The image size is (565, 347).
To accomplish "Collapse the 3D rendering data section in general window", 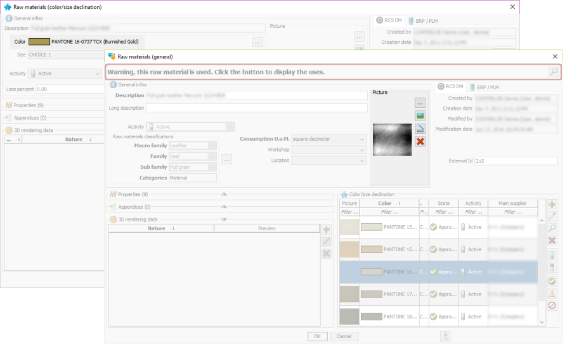I will (x=224, y=219).
